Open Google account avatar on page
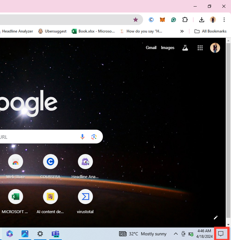Viewport: 231px width, 240px height. (215, 48)
